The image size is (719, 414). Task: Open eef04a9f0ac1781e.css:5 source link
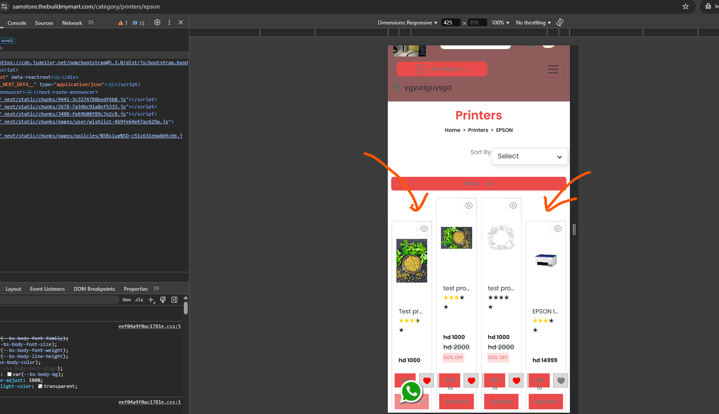(150, 326)
